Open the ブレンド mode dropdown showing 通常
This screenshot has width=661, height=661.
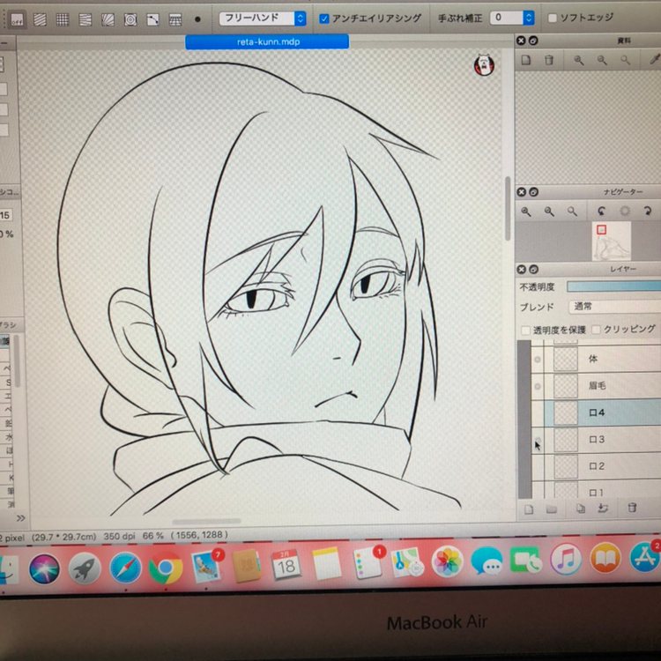coord(614,307)
